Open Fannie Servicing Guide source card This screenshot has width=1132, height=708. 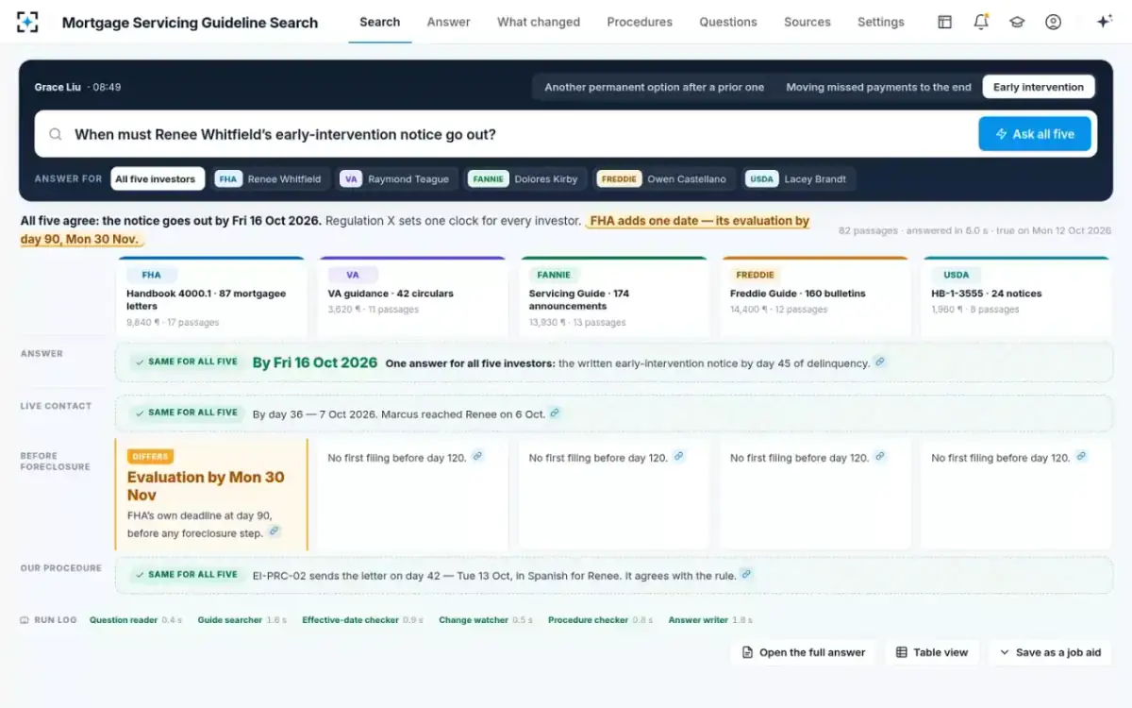click(614, 297)
